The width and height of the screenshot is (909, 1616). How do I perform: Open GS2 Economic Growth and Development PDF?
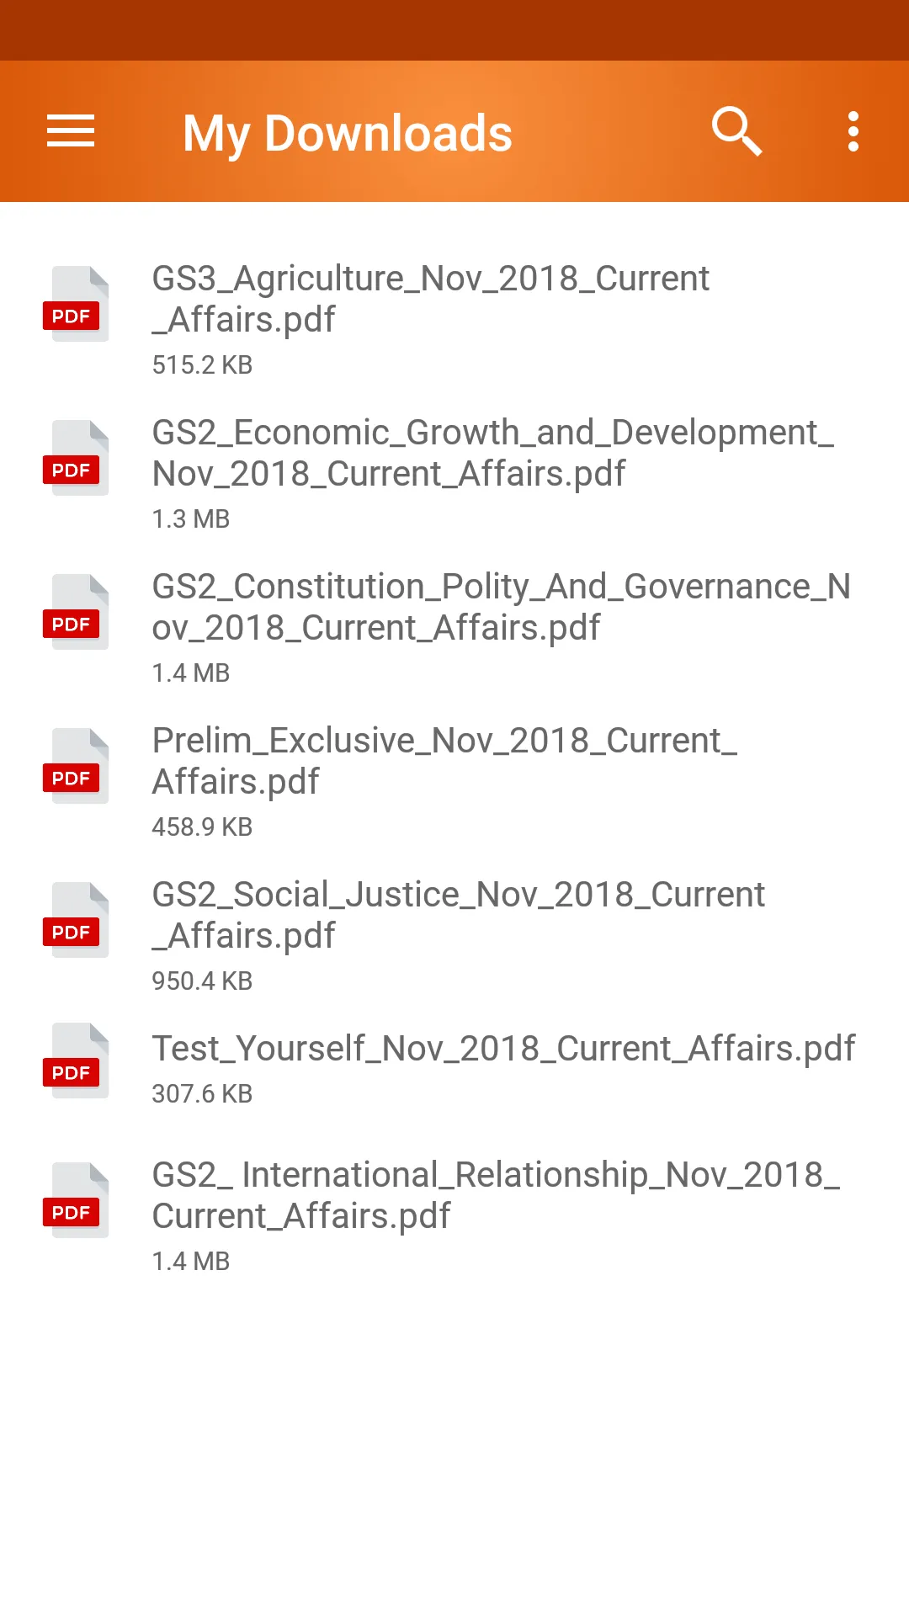pyautogui.click(x=492, y=453)
